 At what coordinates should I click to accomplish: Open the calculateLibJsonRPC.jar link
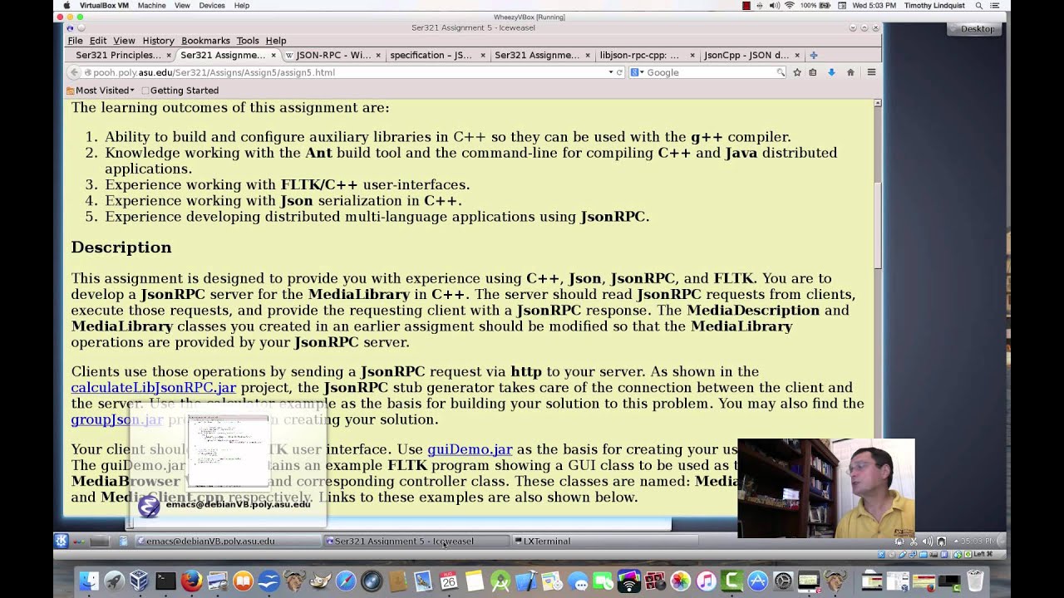point(154,387)
